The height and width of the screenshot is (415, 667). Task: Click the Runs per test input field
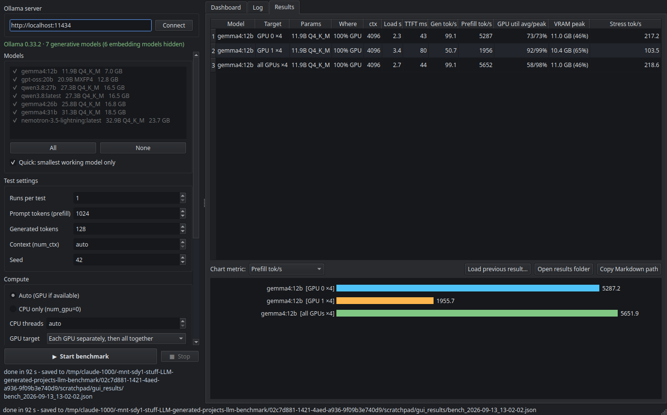[127, 198]
